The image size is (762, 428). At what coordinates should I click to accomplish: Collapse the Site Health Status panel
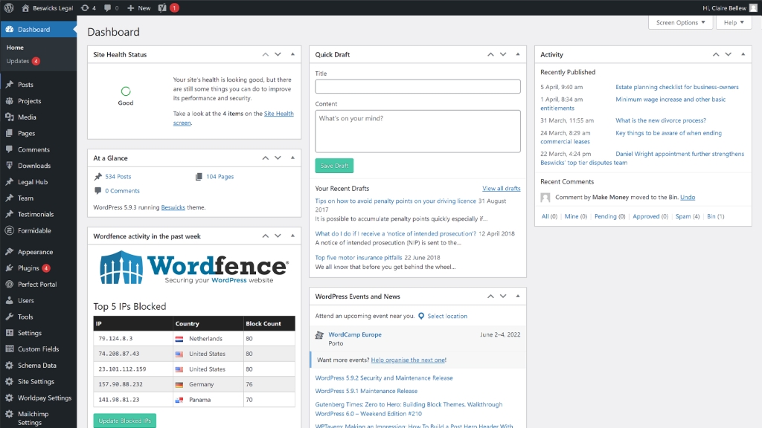point(292,54)
